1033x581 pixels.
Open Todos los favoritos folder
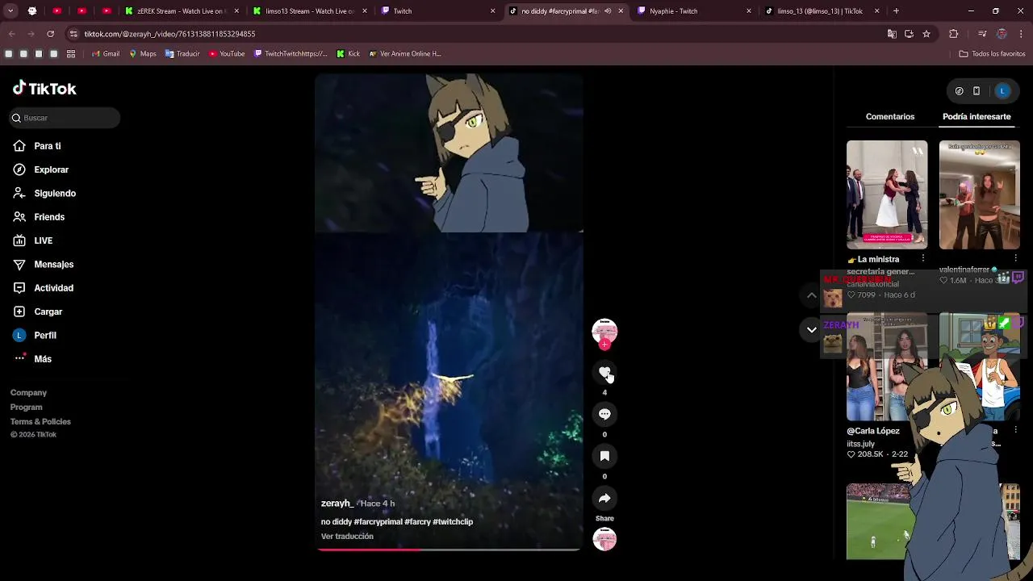click(992, 54)
